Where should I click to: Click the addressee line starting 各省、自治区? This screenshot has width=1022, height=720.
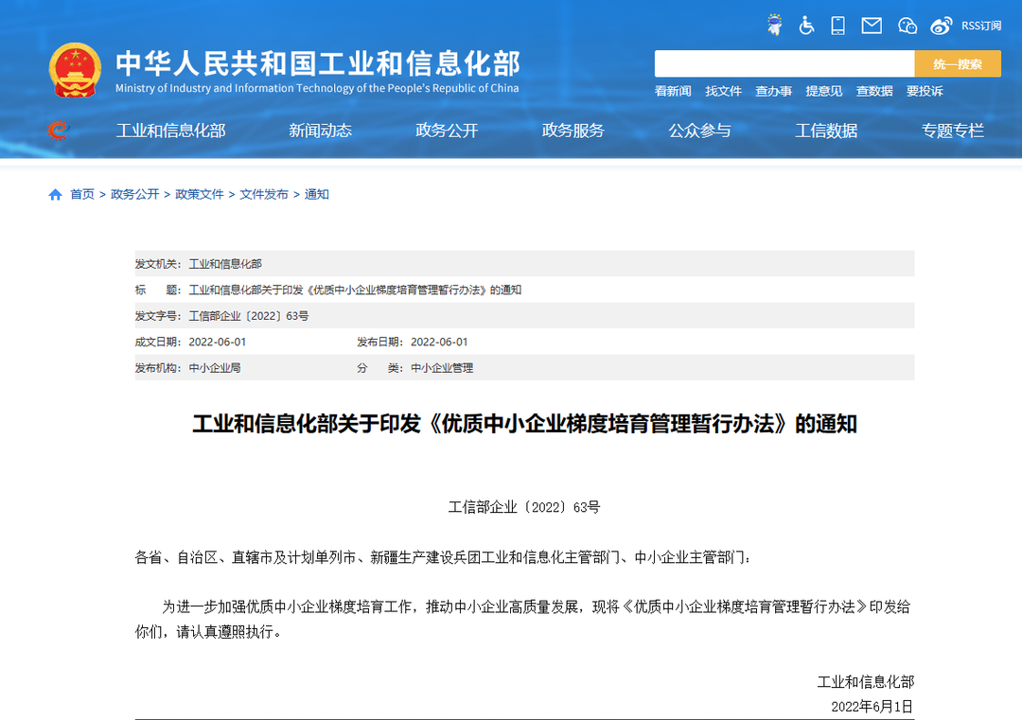coord(443,558)
